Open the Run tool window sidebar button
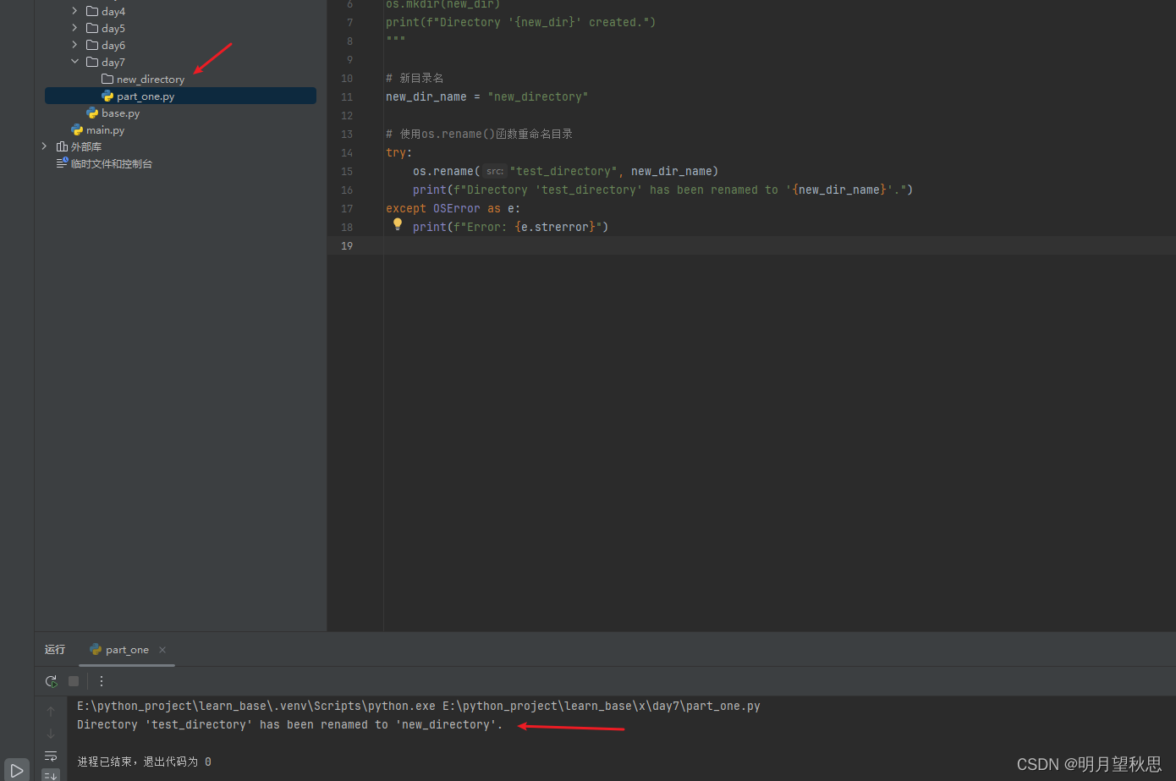Image resolution: width=1176 pixels, height=781 pixels. tap(17, 770)
